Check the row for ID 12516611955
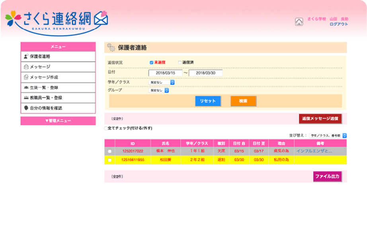Screen dimensions: 367x235 pos(110,160)
